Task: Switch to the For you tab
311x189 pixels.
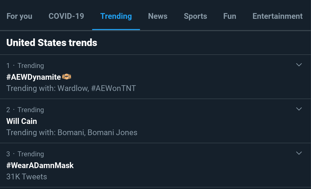Action: (x=19, y=16)
